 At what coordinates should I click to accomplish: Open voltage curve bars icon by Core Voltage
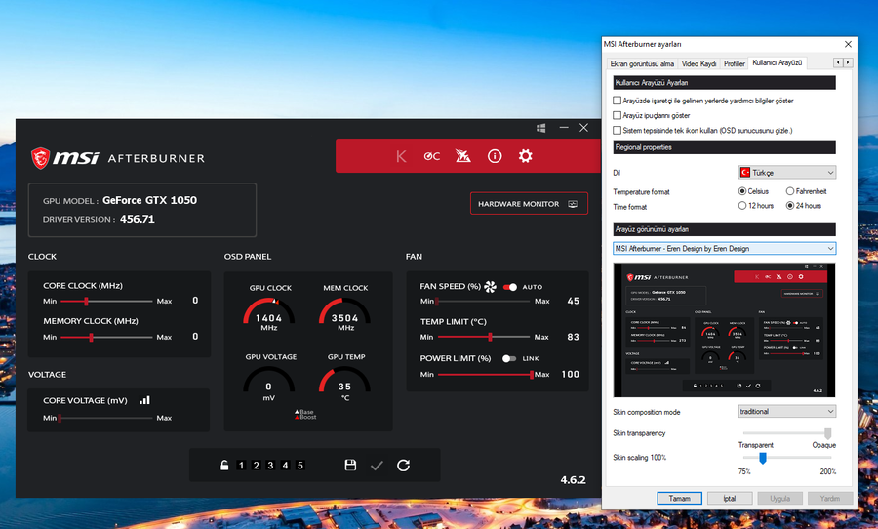[x=144, y=400]
